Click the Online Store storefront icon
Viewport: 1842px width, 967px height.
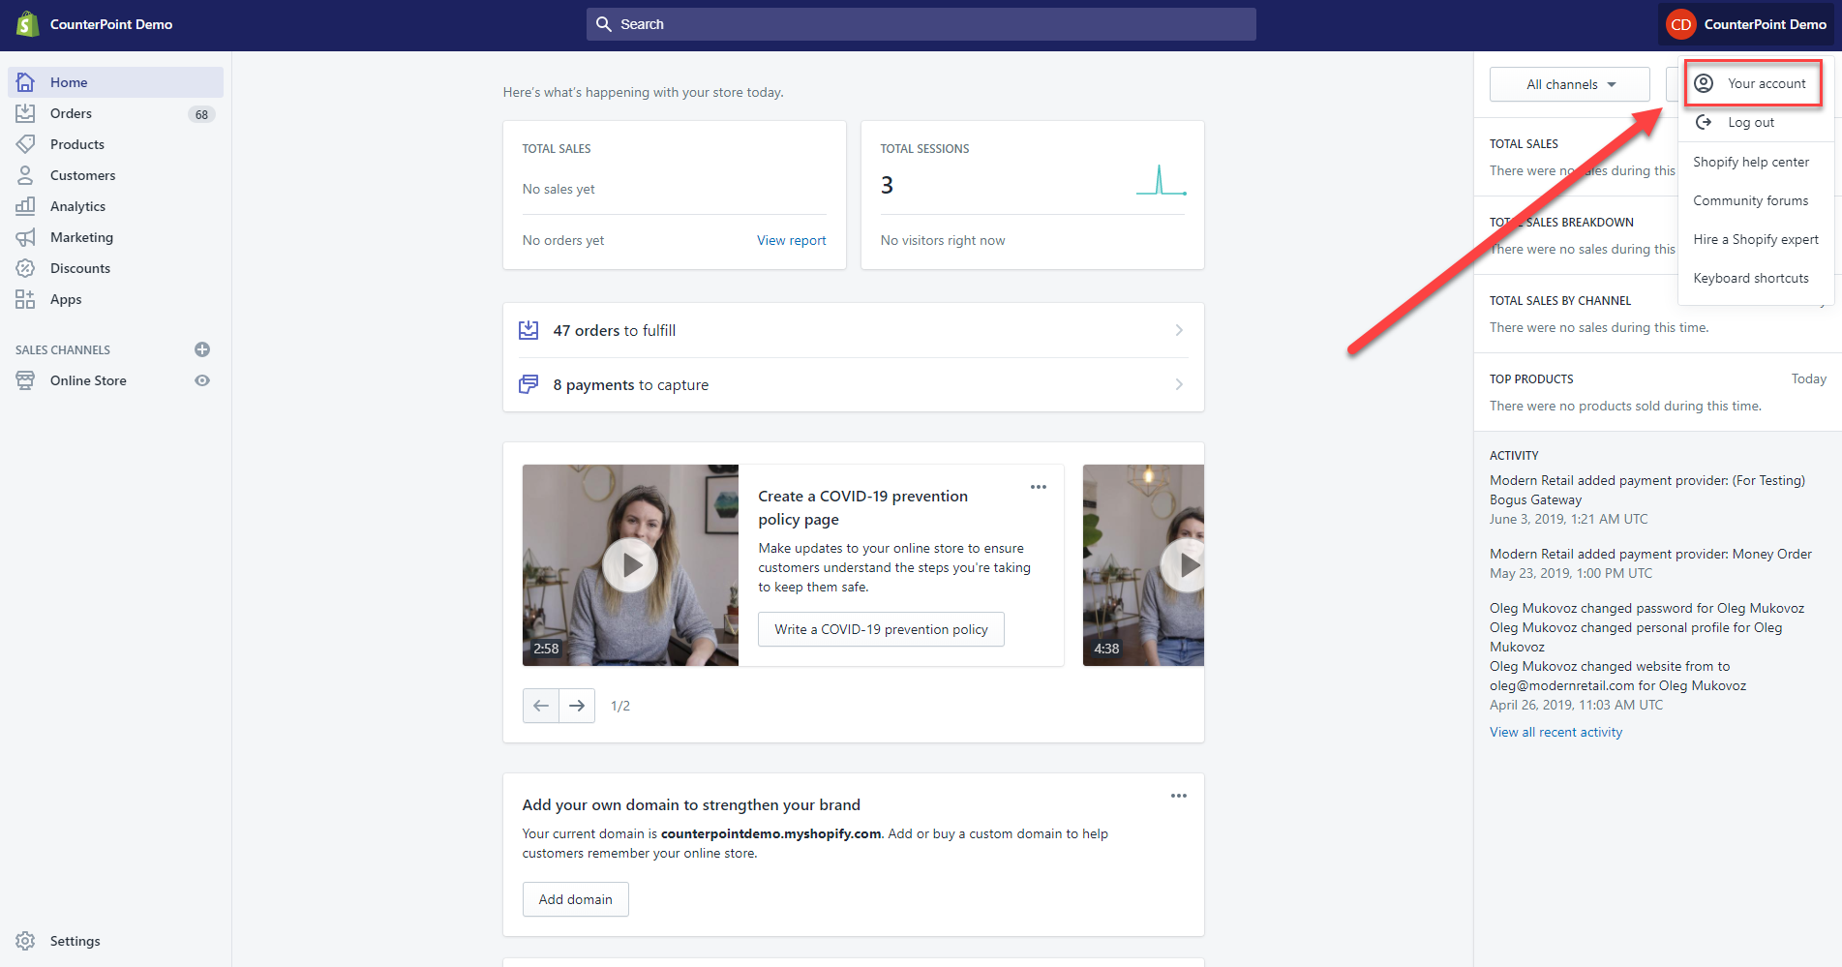point(25,380)
